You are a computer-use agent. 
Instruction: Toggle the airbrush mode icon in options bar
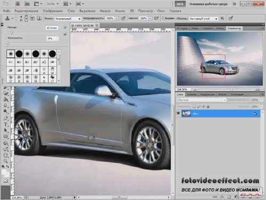156,18
